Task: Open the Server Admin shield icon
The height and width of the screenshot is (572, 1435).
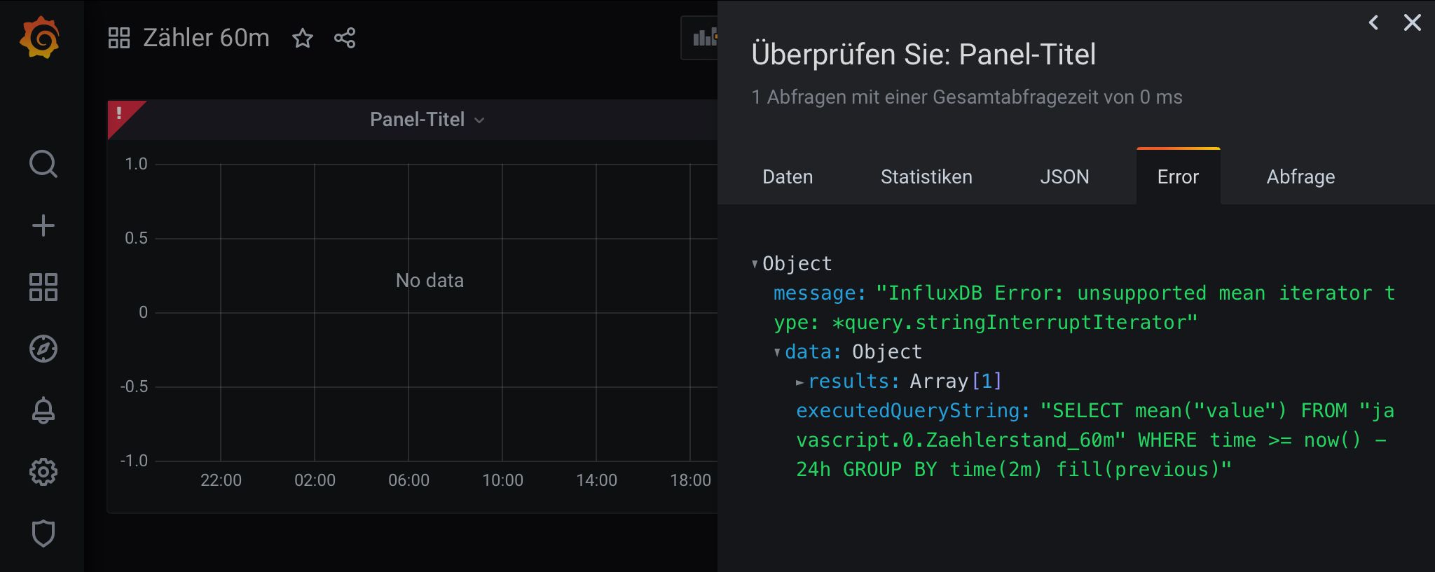Action: tap(43, 533)
